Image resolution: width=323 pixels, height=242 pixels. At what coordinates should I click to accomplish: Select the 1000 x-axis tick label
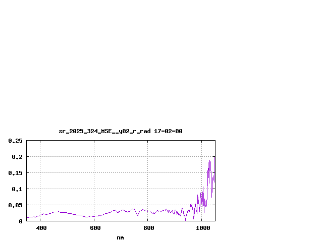(x=202, y=228)
